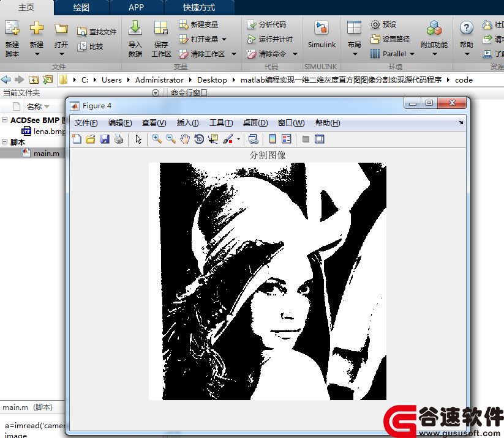Click New Figure icon in Figure 4 toolbar
Viewport: 504px width, 438px height.
coord(77,139)
